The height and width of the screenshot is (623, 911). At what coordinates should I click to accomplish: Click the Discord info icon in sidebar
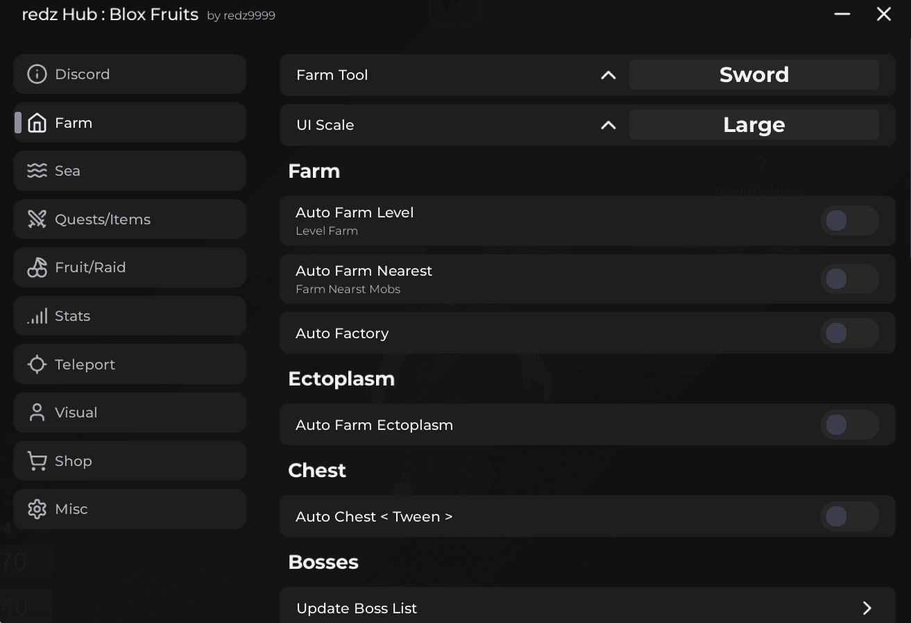[37, 74]
